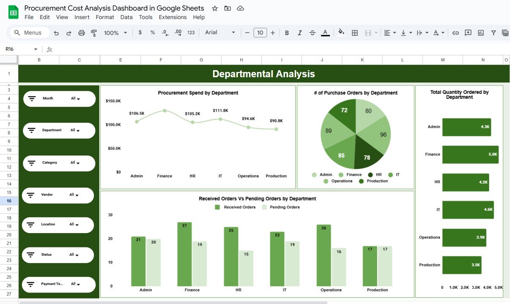Increase decimal places for selection

click(178, 33)
